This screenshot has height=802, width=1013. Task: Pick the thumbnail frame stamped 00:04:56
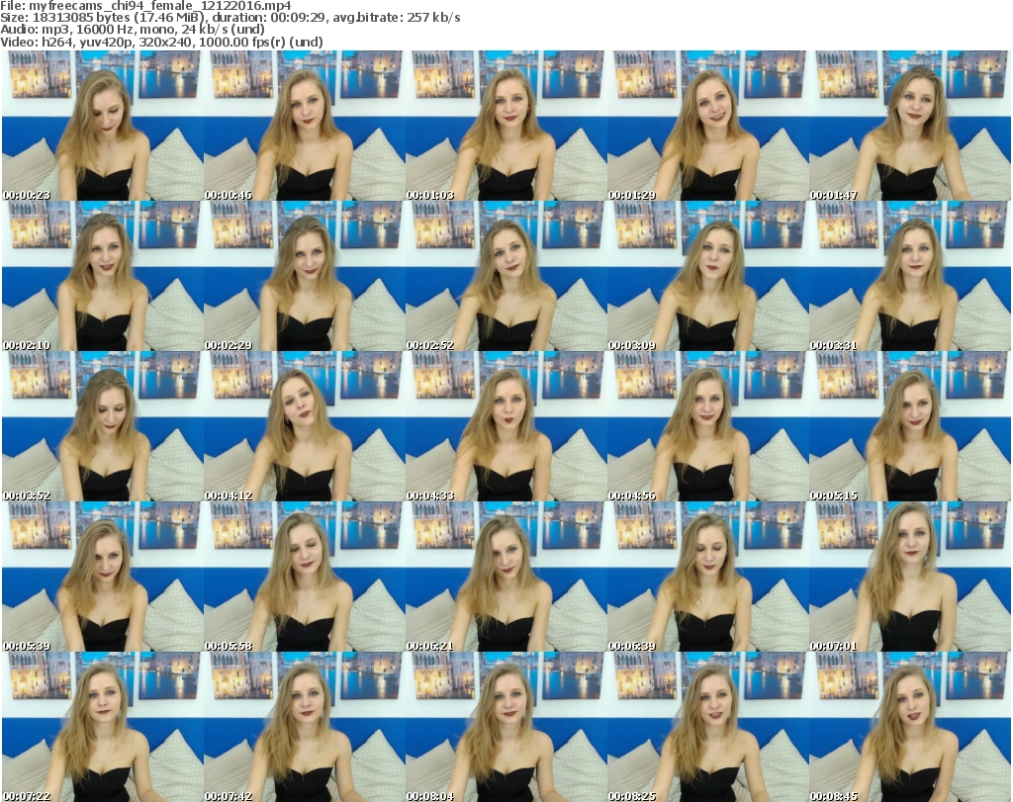[x=707, y=426]
